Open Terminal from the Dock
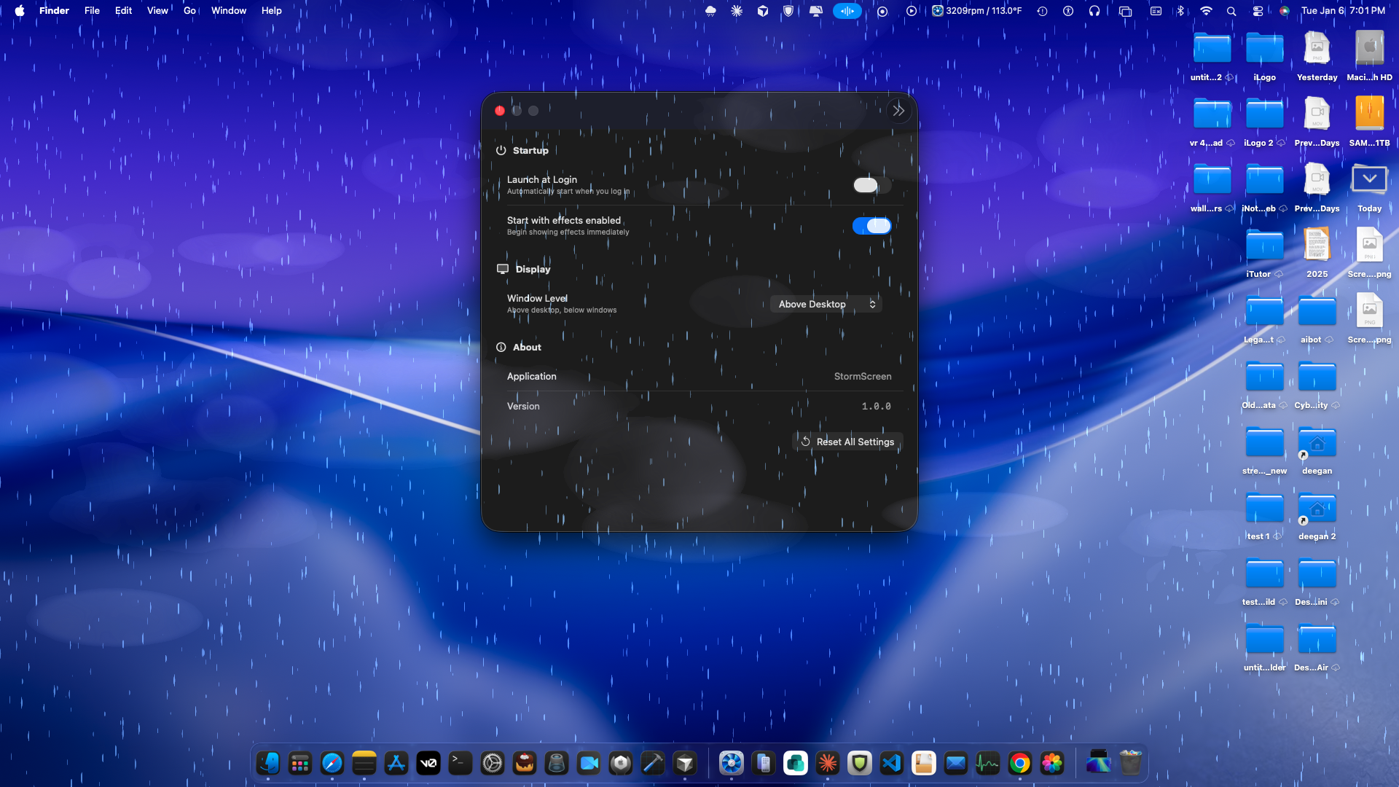The image size is (1399, 787). click(460, 763)
